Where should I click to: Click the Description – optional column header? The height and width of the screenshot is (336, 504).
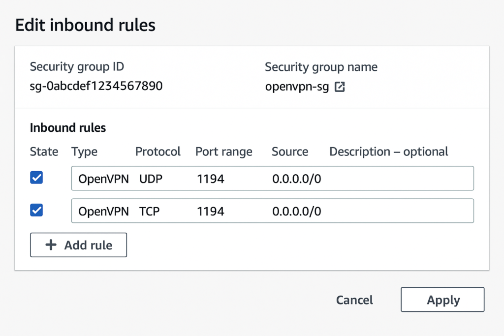(x=389, y=152)
